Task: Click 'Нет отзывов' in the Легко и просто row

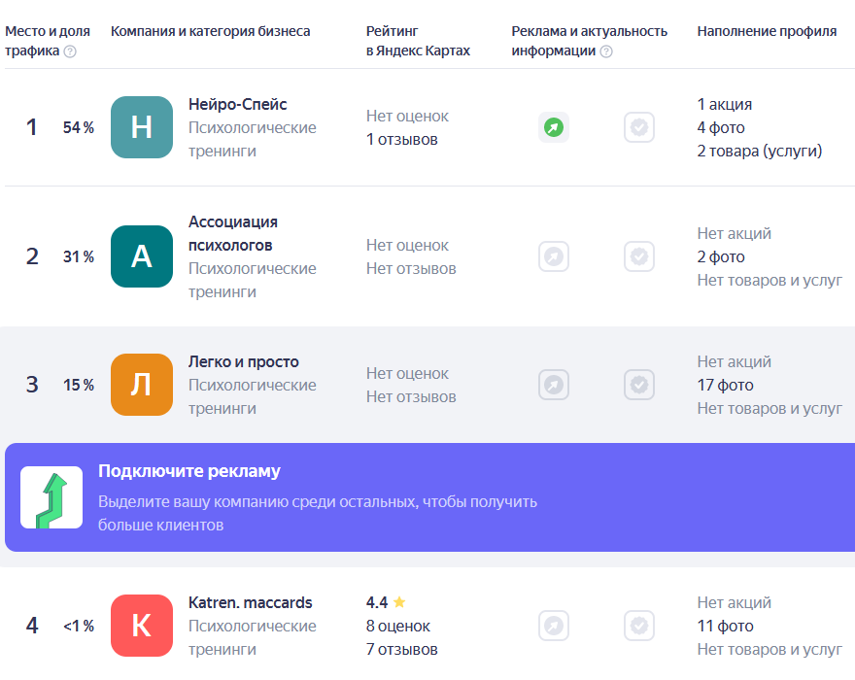Action: pyautogui.click(x=411, y=397)
